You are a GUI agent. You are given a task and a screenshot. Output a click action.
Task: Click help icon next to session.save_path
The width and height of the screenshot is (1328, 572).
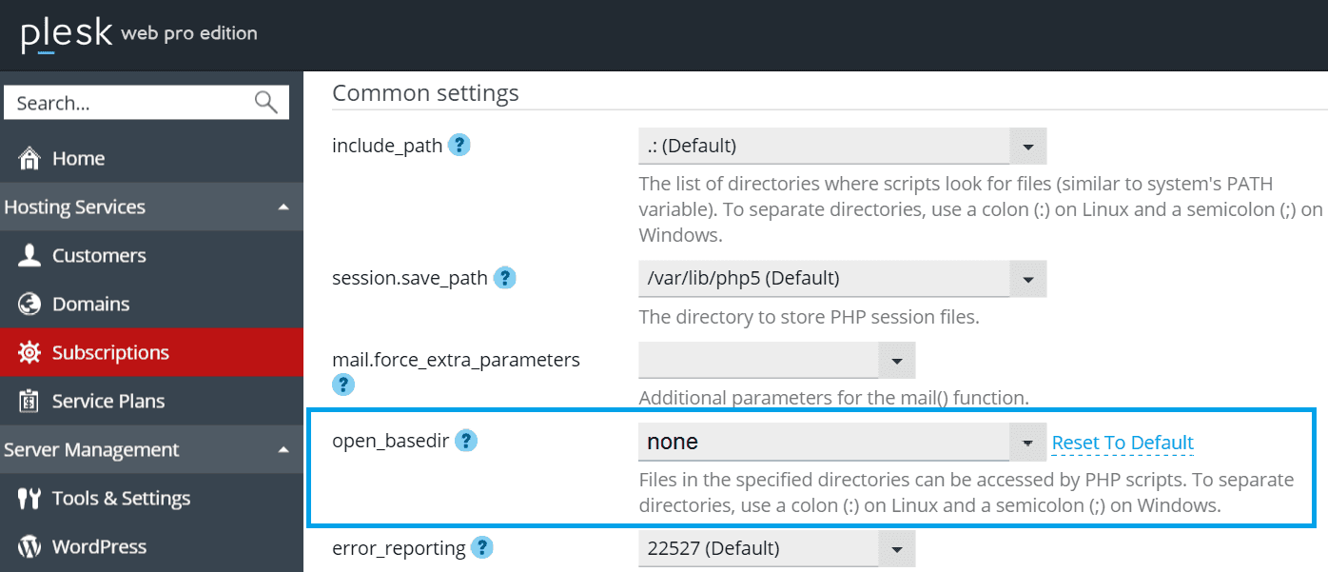(x=505, y=278)
